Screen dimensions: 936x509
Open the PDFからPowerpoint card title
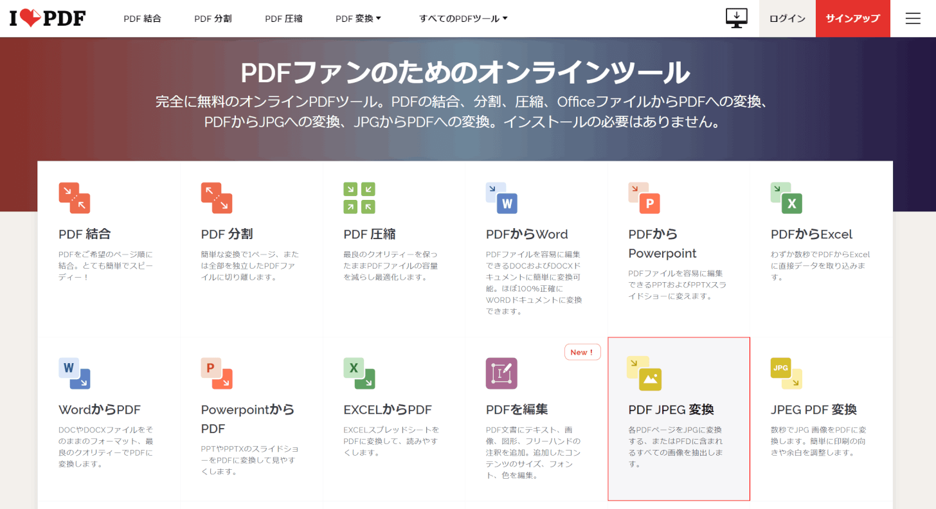[663, 244]
